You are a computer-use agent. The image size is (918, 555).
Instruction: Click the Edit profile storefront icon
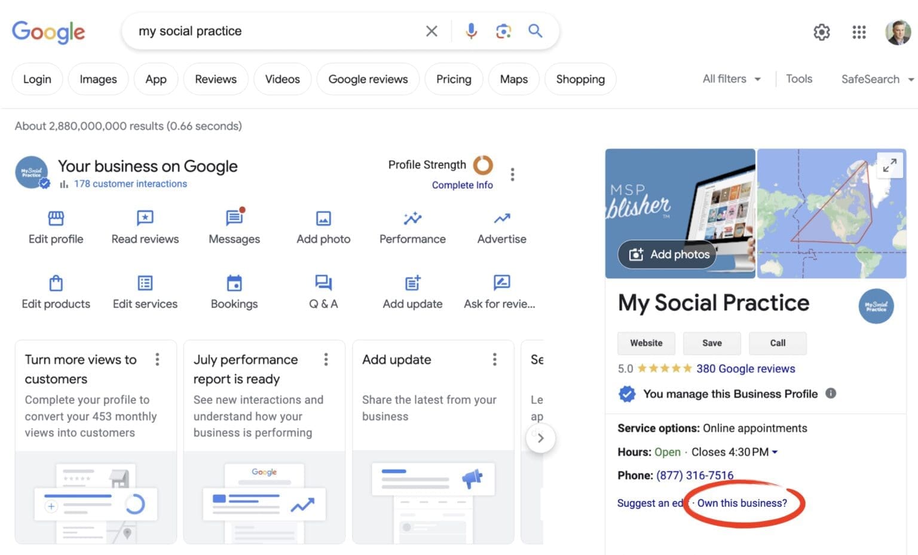[x=56, y=219]
